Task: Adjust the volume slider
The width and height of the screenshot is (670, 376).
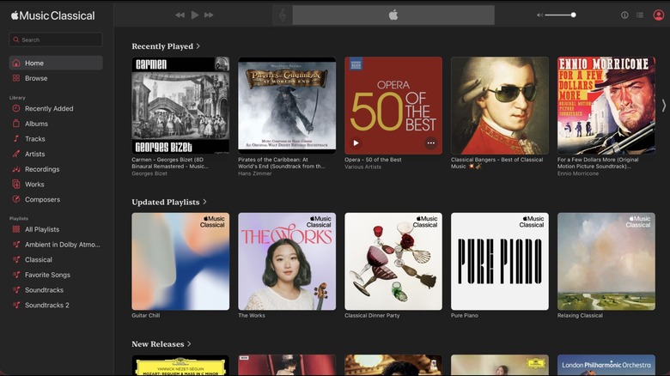Action: point(560,15)
